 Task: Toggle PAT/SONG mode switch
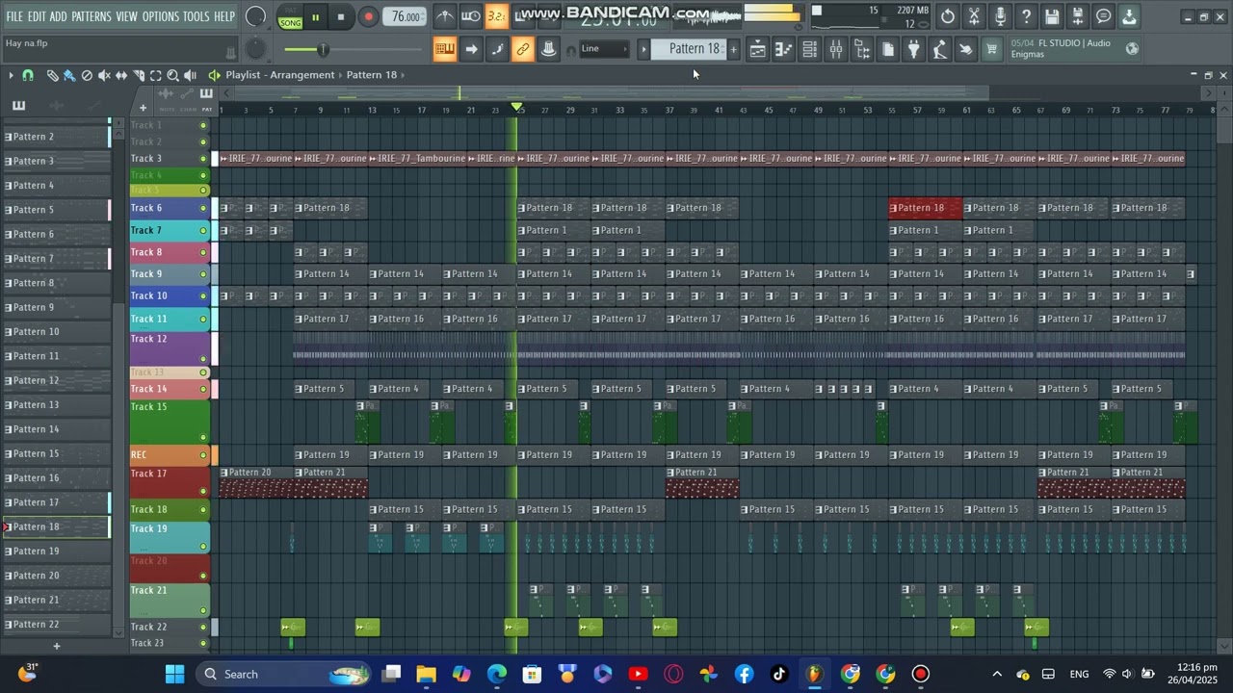click(290, 16)
